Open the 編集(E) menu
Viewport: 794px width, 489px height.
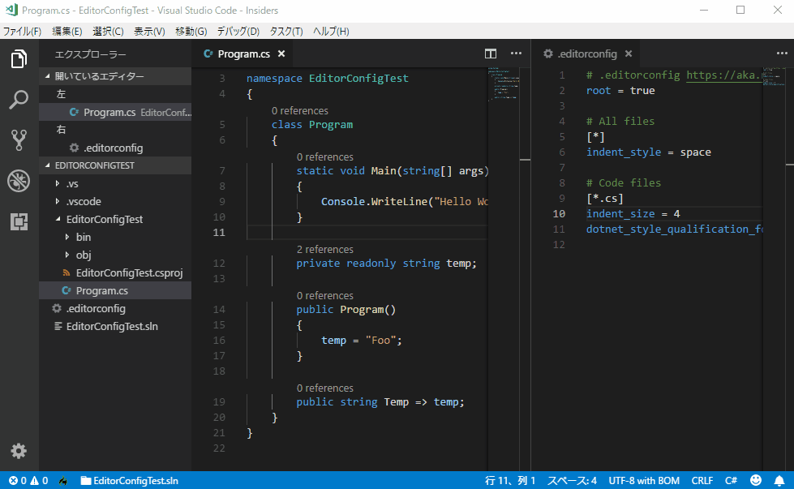(67, 32)
